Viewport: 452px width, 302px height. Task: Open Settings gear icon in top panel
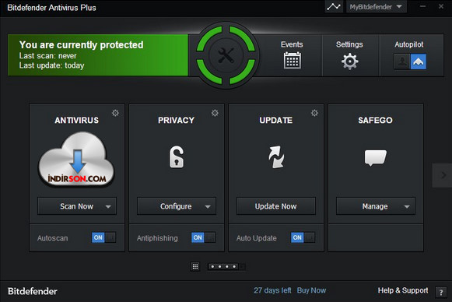(x=349, y=61)
